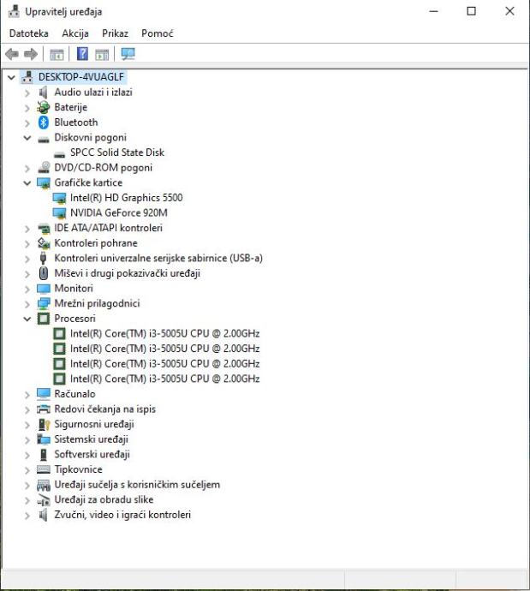Image resolution: width=530 pixels, height=591 pixels.
Task: Expand the Bluetooth category
Action: tap(27, 122)
